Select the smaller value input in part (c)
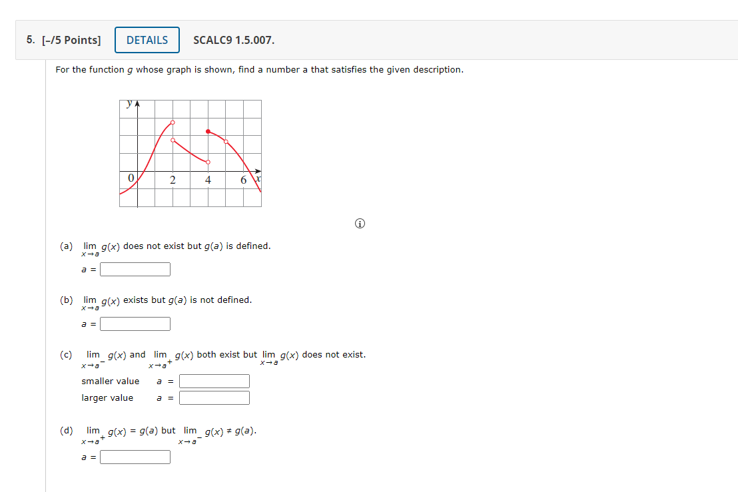738x492 pixels. (x=214, y=381)
